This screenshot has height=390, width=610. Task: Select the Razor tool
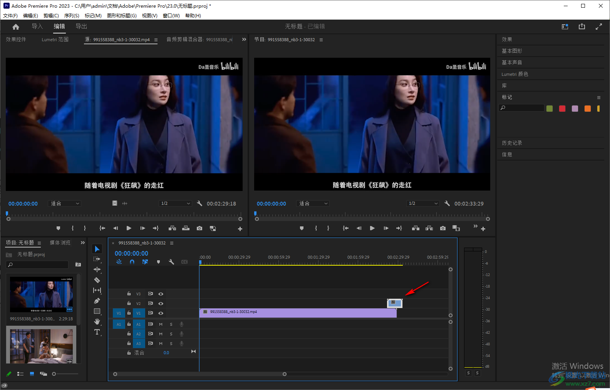(97, 280)
